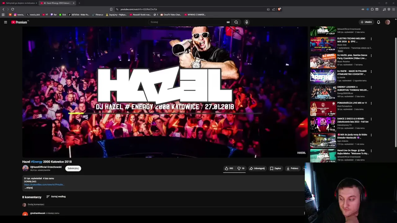Share video via Udostępnij button

[x=257, y=168]
